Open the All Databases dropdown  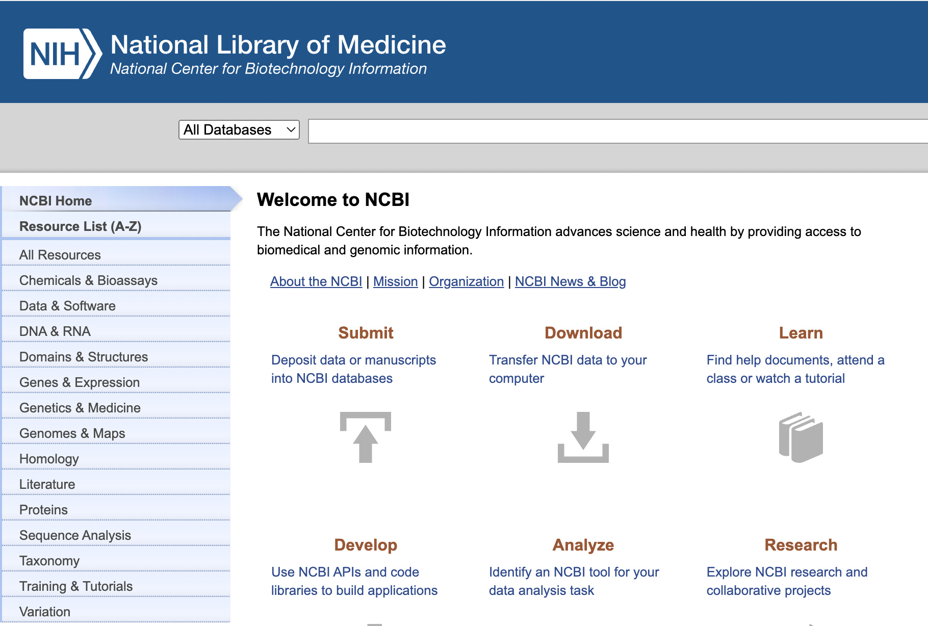coord(238,130)
